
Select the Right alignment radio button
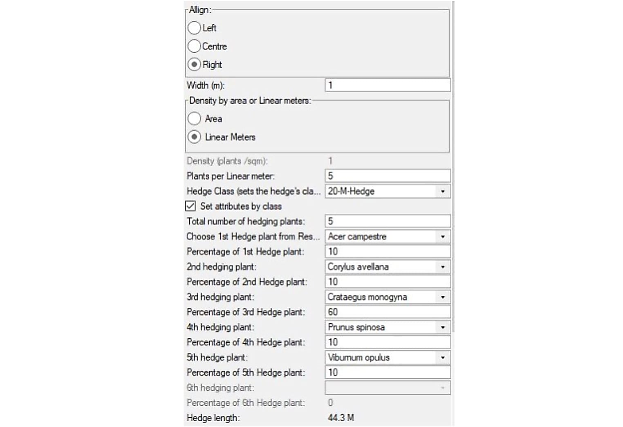coord(194,65)
